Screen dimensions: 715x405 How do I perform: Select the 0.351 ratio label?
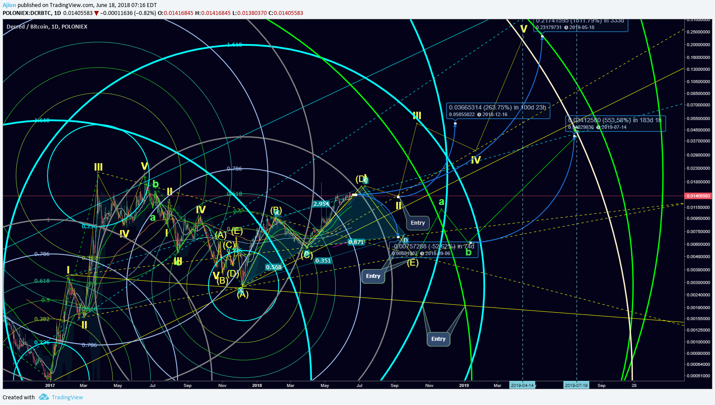pyautogui.click(x=323, y=261)
